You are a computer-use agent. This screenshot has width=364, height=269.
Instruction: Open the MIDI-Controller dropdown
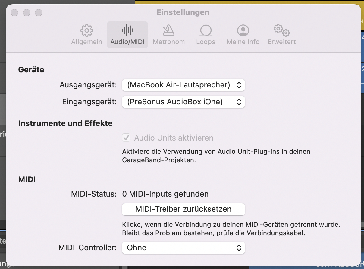tap(183, 248)
